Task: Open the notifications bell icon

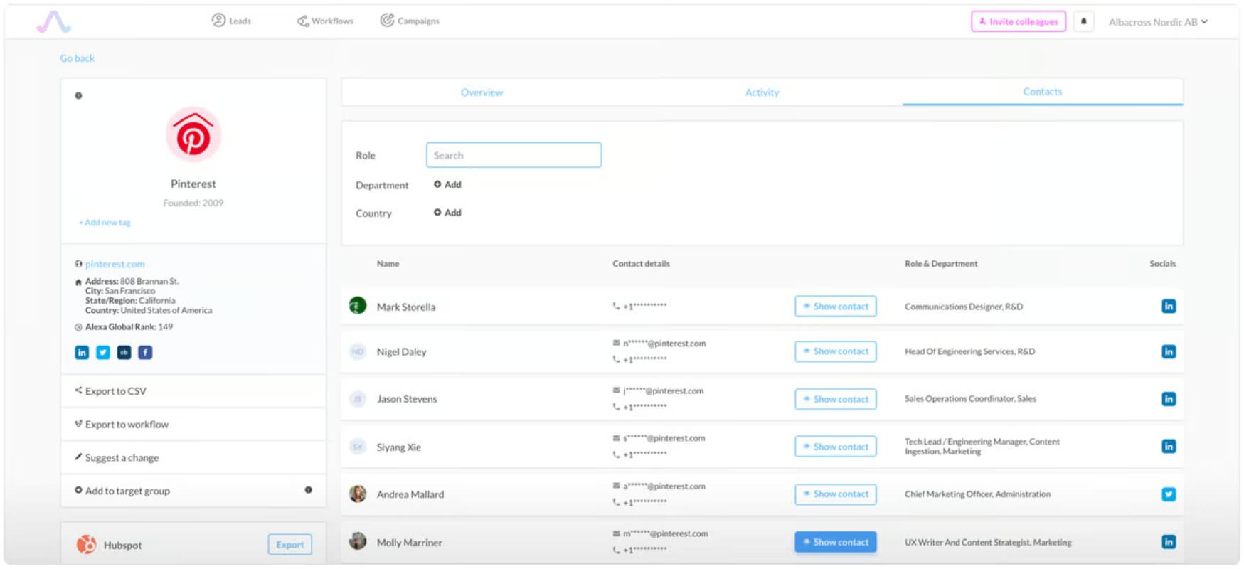Action: tap(1083, 21)
